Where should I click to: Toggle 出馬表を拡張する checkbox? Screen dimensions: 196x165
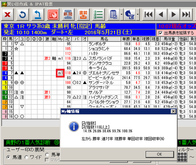pyautogui.click(x=160, y=33)
